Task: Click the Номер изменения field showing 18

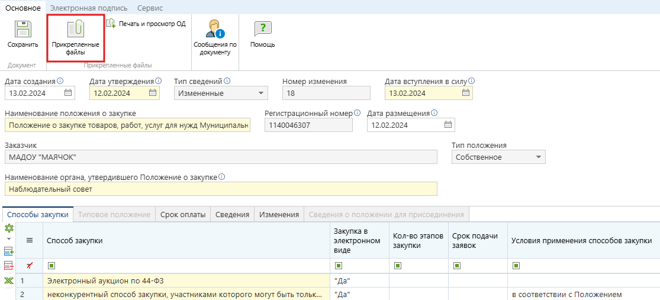Action: tap(326, 93)
